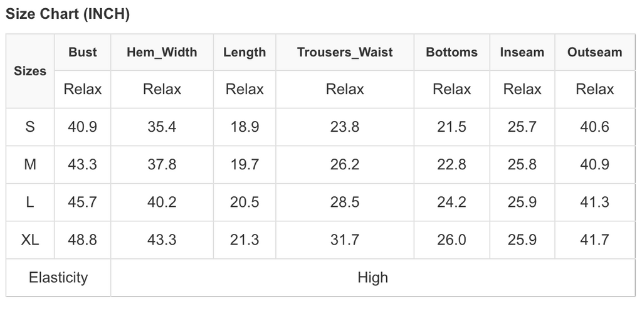Select the 37.8 hem width value

point(162,164)
